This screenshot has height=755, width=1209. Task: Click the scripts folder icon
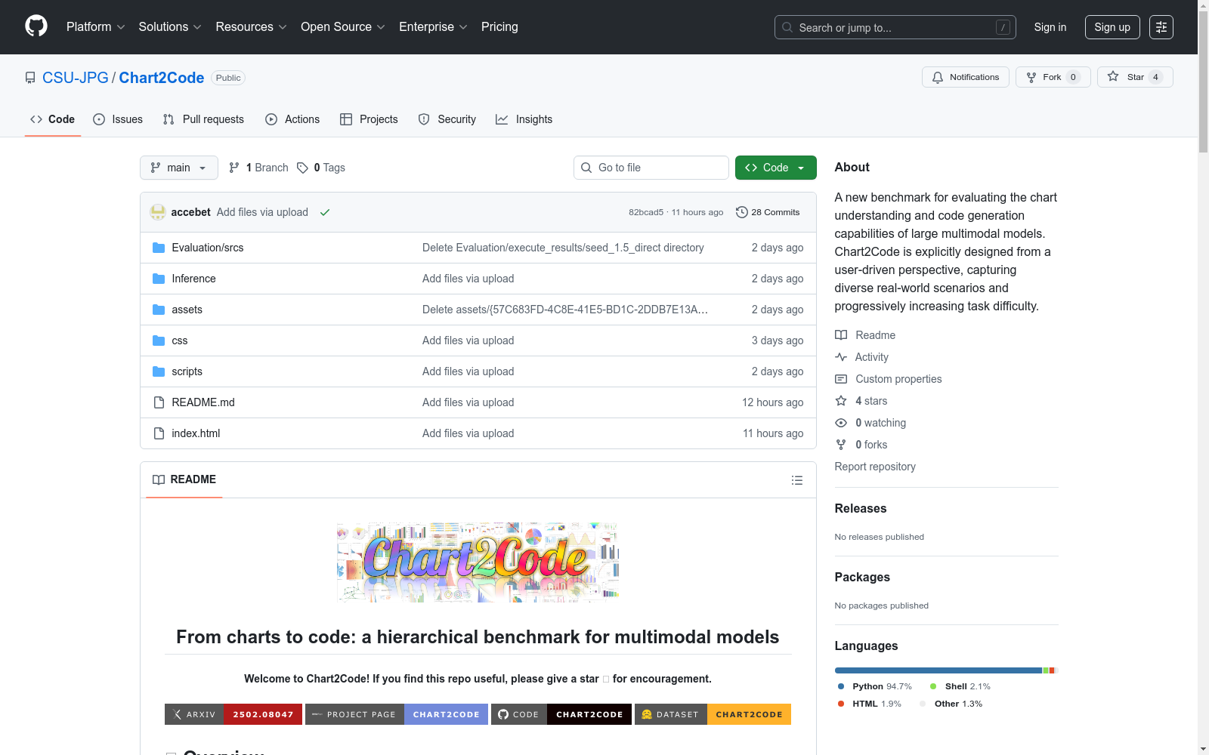pyautogui.click(x=159, y=371)
